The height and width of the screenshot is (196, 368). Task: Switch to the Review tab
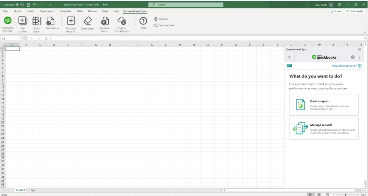click(93, 11)
